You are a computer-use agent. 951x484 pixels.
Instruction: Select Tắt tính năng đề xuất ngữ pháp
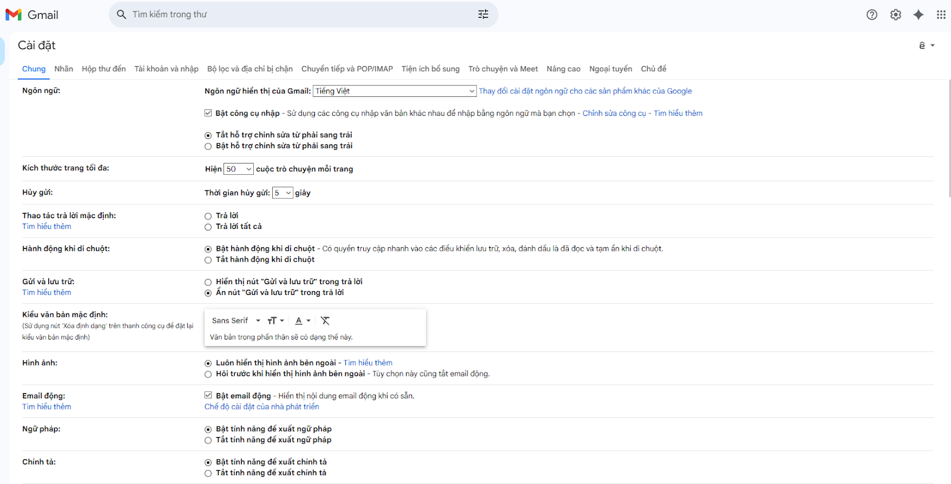(208, 440)
